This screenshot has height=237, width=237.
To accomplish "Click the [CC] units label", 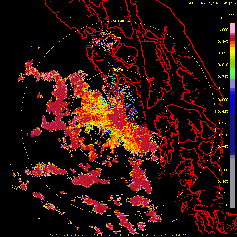I will pos(225,18).
